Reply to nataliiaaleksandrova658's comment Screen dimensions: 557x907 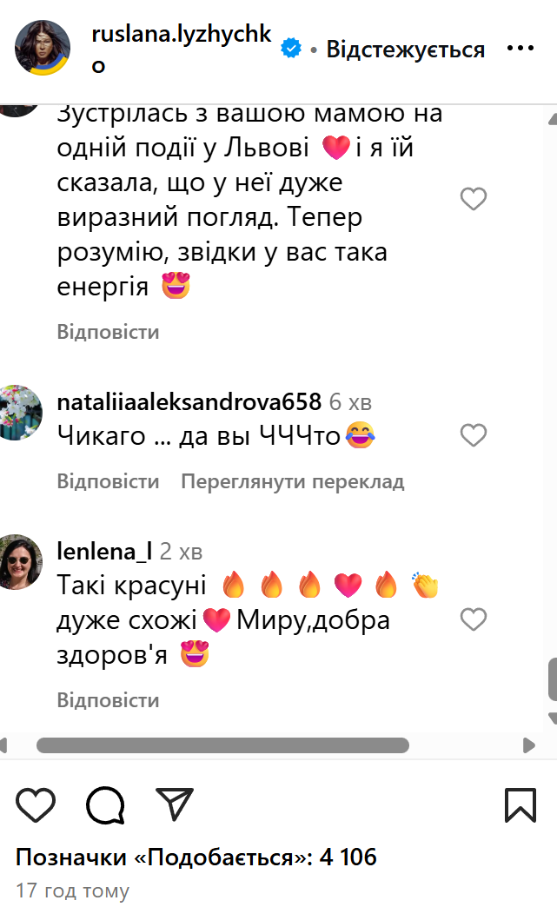click(108, 481)
